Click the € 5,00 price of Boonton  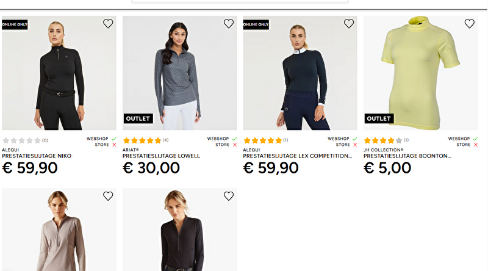pos(387,168)
